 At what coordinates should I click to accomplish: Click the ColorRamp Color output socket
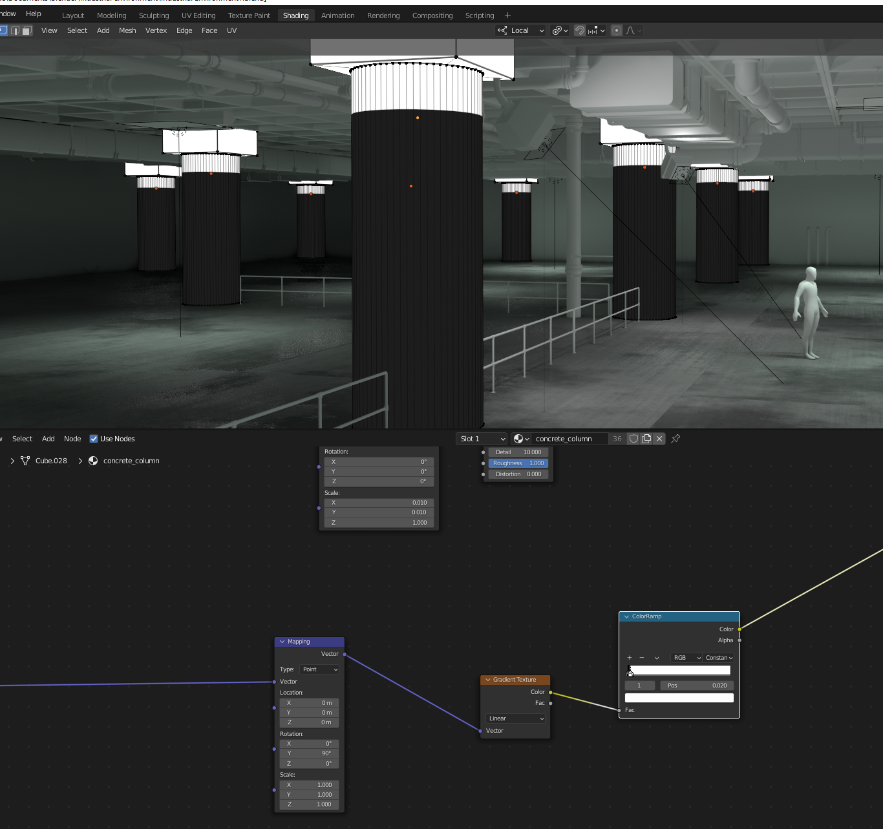click(x=739, y=629)
